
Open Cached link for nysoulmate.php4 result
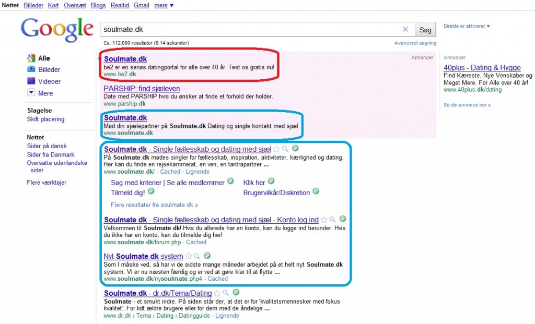pos(218,279)
